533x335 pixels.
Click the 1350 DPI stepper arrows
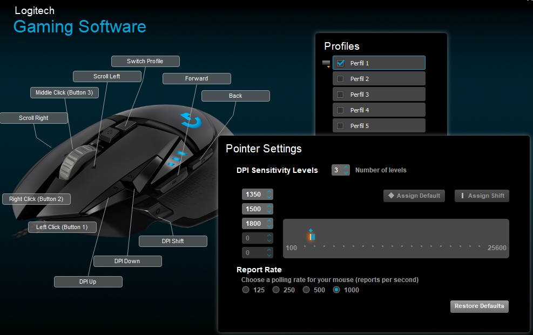pos(269,195)
